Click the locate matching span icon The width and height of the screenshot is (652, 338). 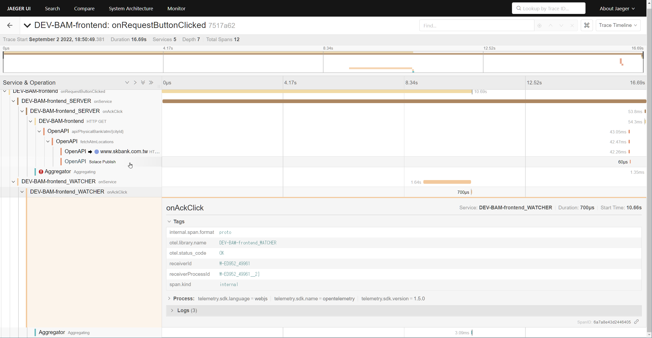coord(539,26)
